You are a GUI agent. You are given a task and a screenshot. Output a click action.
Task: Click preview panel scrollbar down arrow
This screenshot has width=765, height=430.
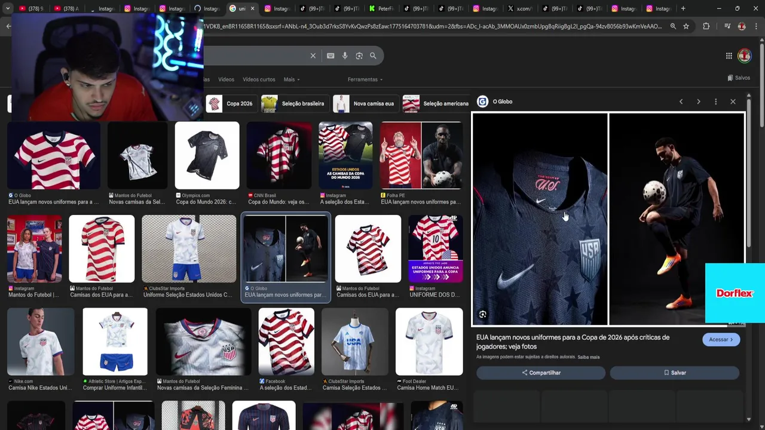(x=748, y=419)
